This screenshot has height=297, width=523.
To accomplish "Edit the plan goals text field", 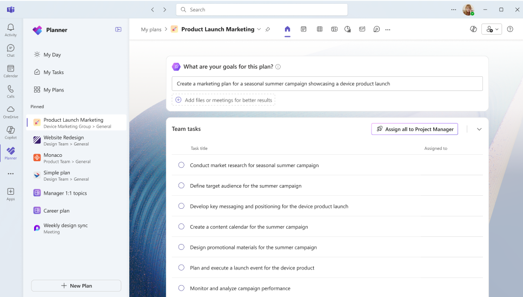I will point(327,83).
